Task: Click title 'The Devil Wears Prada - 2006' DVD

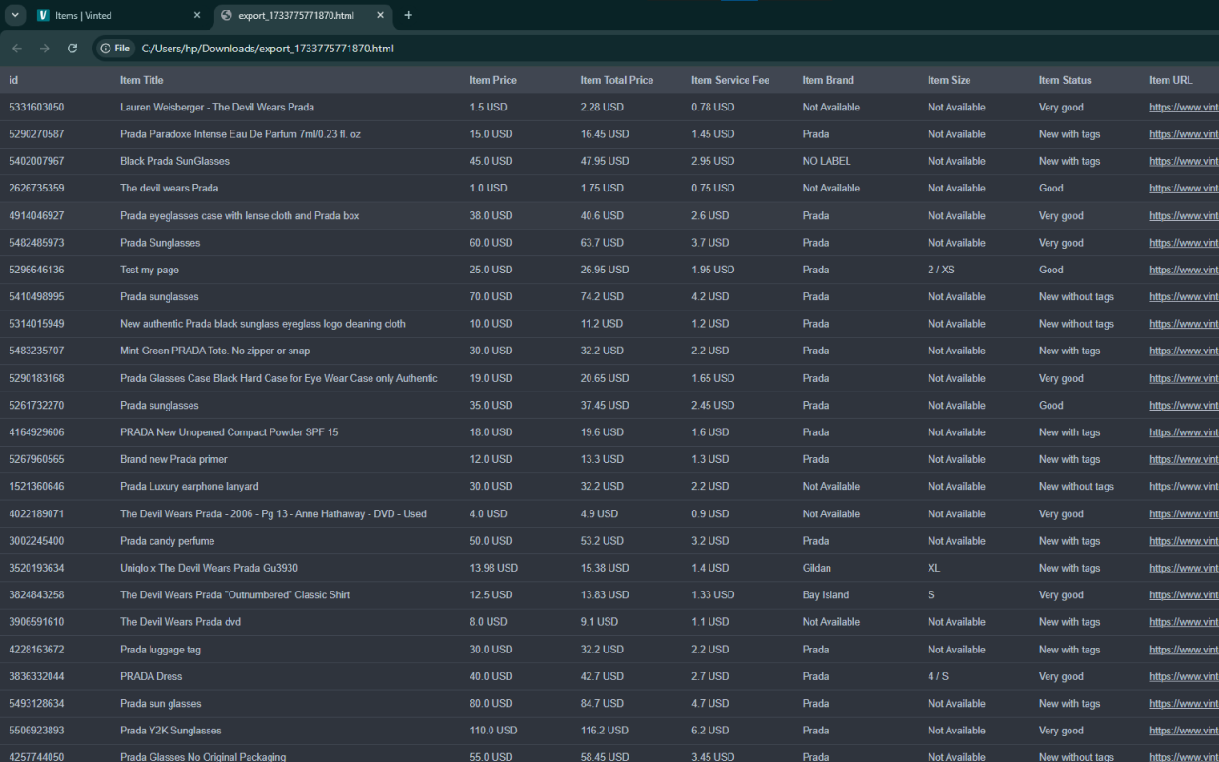Action: click(x=273, y=513)
